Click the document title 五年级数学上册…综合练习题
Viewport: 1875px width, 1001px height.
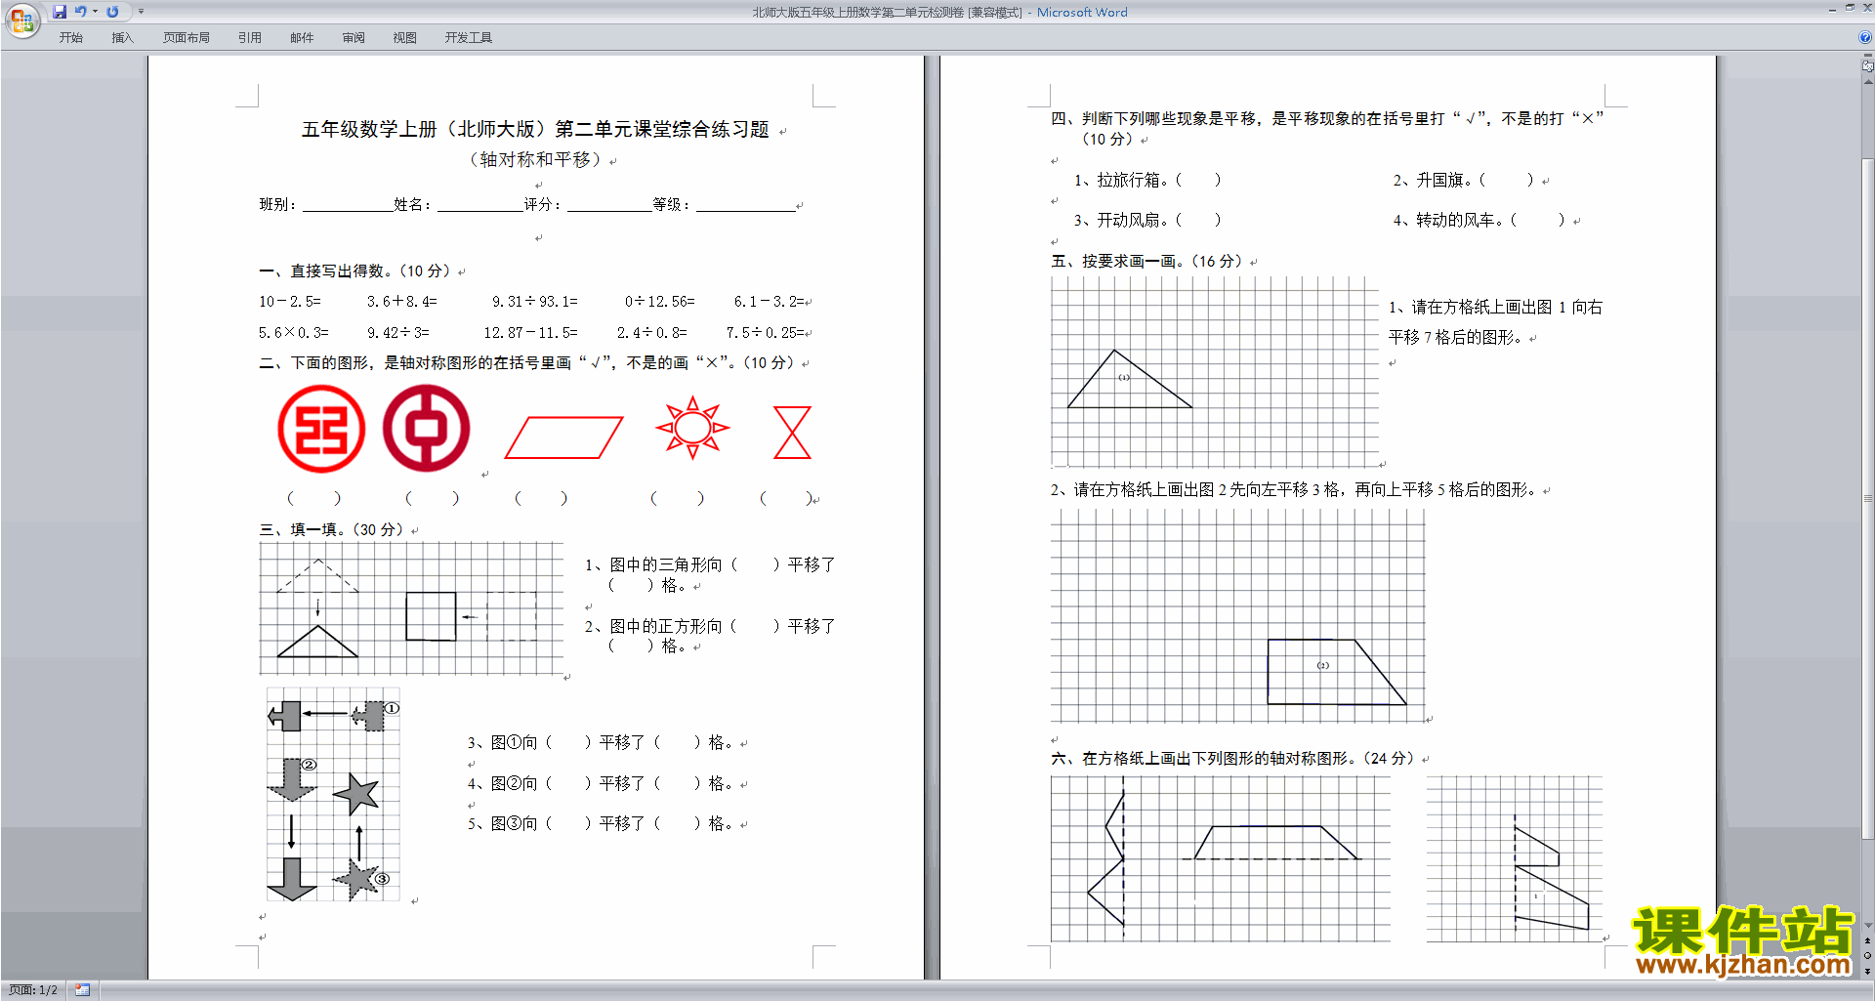[535, 129]
